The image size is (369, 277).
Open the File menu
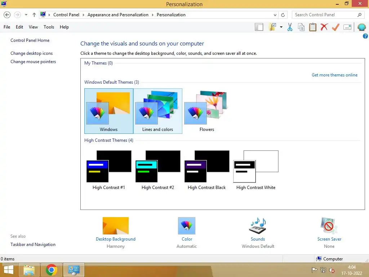7,27
